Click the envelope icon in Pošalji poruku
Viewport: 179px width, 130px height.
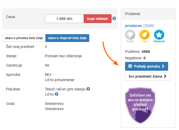(x=130, y=66)
